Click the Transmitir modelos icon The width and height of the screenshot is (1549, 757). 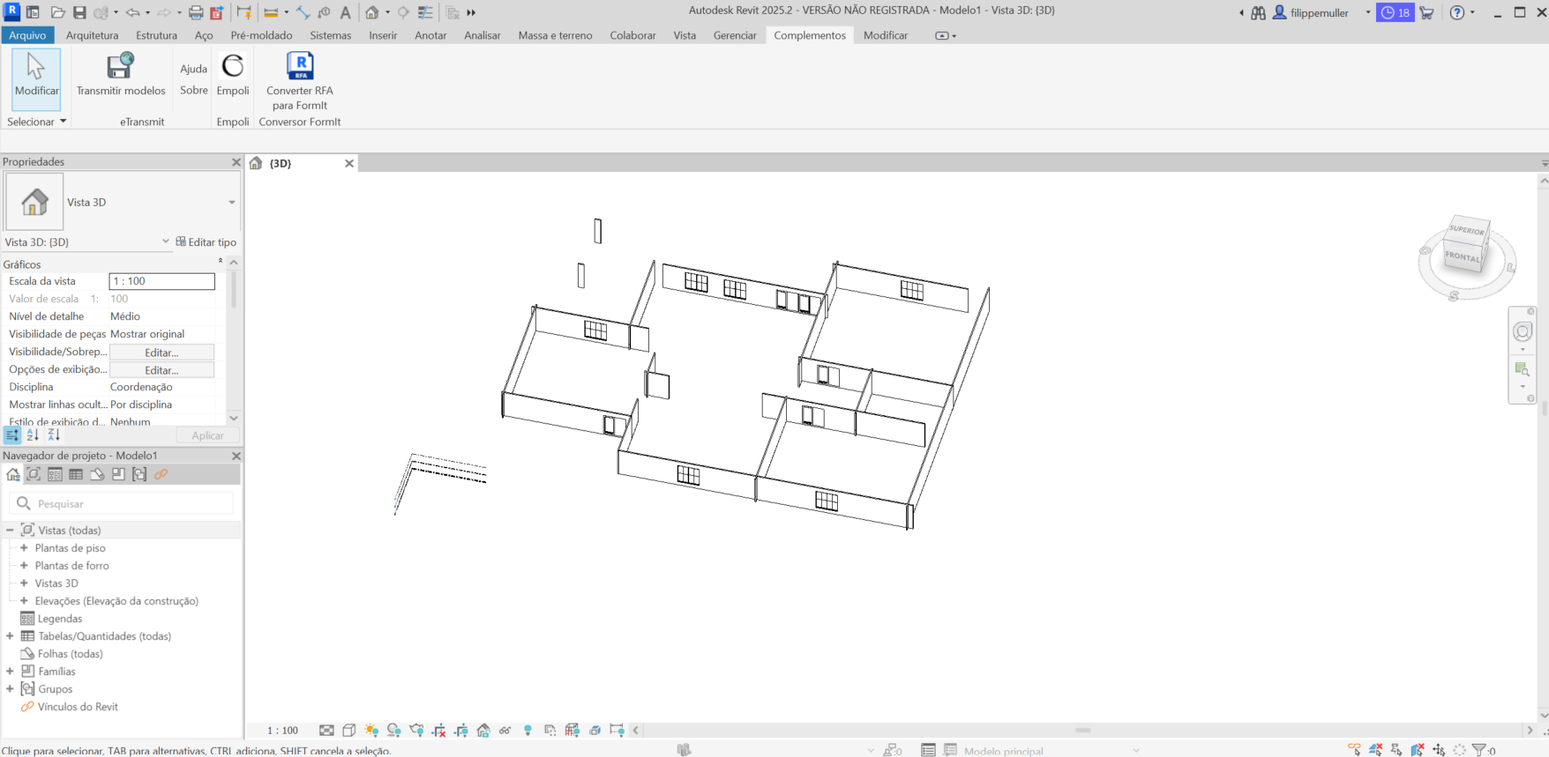(x=121, y=66)
